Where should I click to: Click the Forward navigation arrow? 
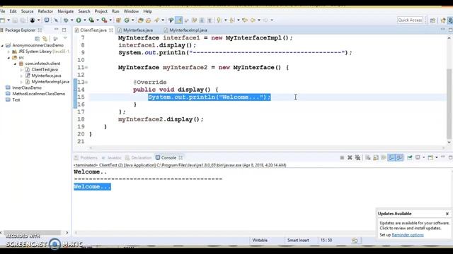[x=265, y=20]
